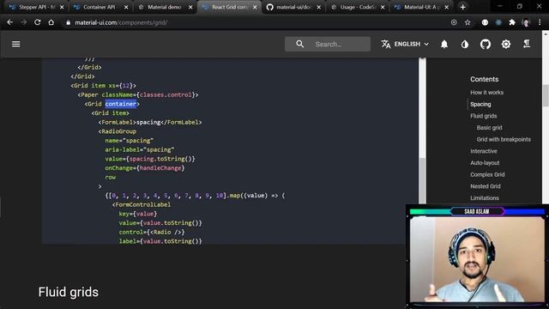This screenshot has width=549, height=309.
Task: Click the handleChange text in code
Action: (x=160, y=168)
